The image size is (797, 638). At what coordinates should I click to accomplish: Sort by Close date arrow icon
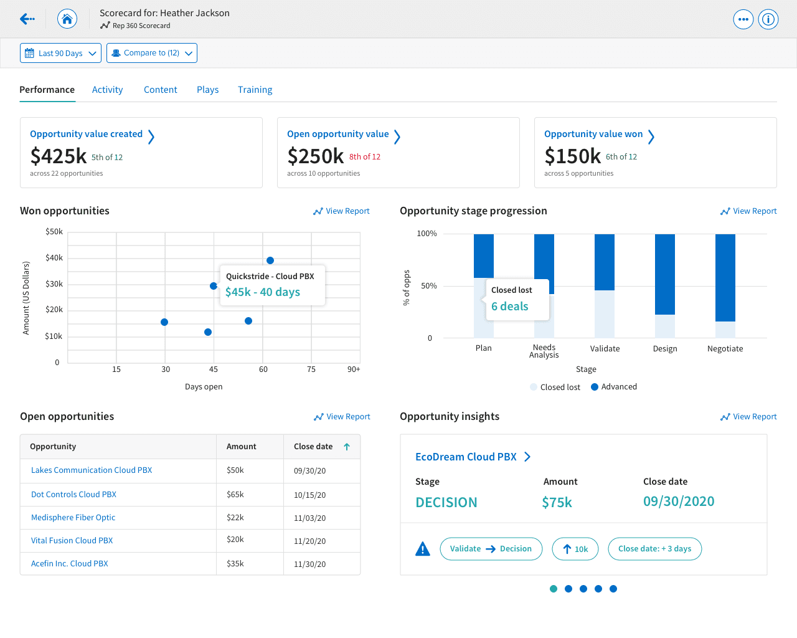coord(347,447)
